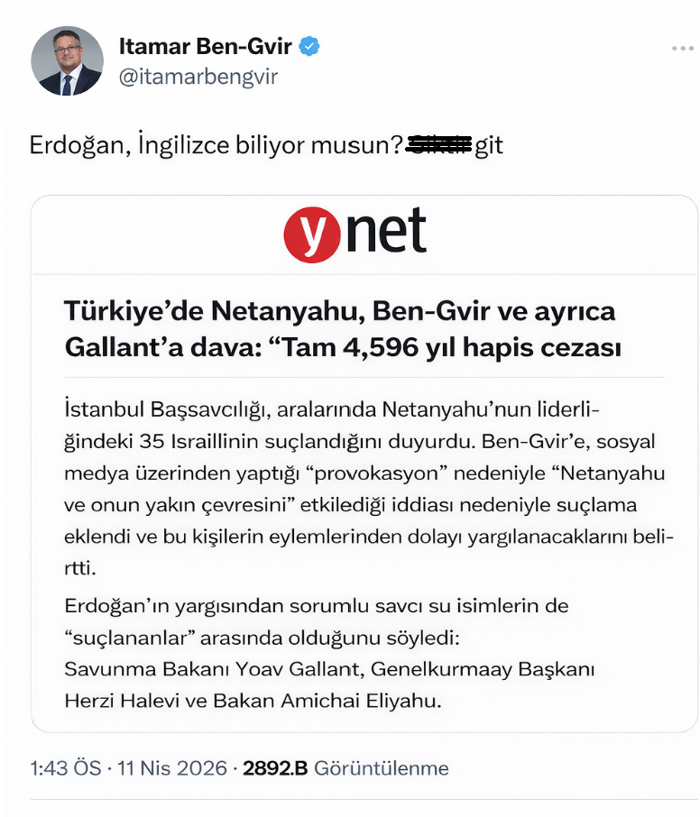Click paragraph starting 'Erdoğan'ın yargısından sorumlu'

(317, 621)
